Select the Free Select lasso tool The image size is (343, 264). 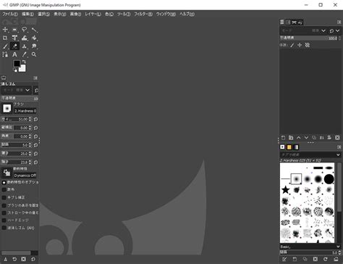25,30
